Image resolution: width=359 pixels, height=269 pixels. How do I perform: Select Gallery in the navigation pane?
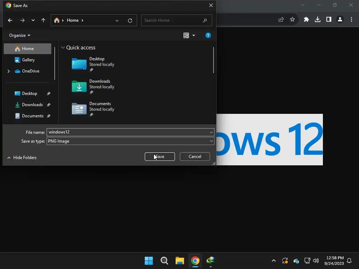pos(27,60)
